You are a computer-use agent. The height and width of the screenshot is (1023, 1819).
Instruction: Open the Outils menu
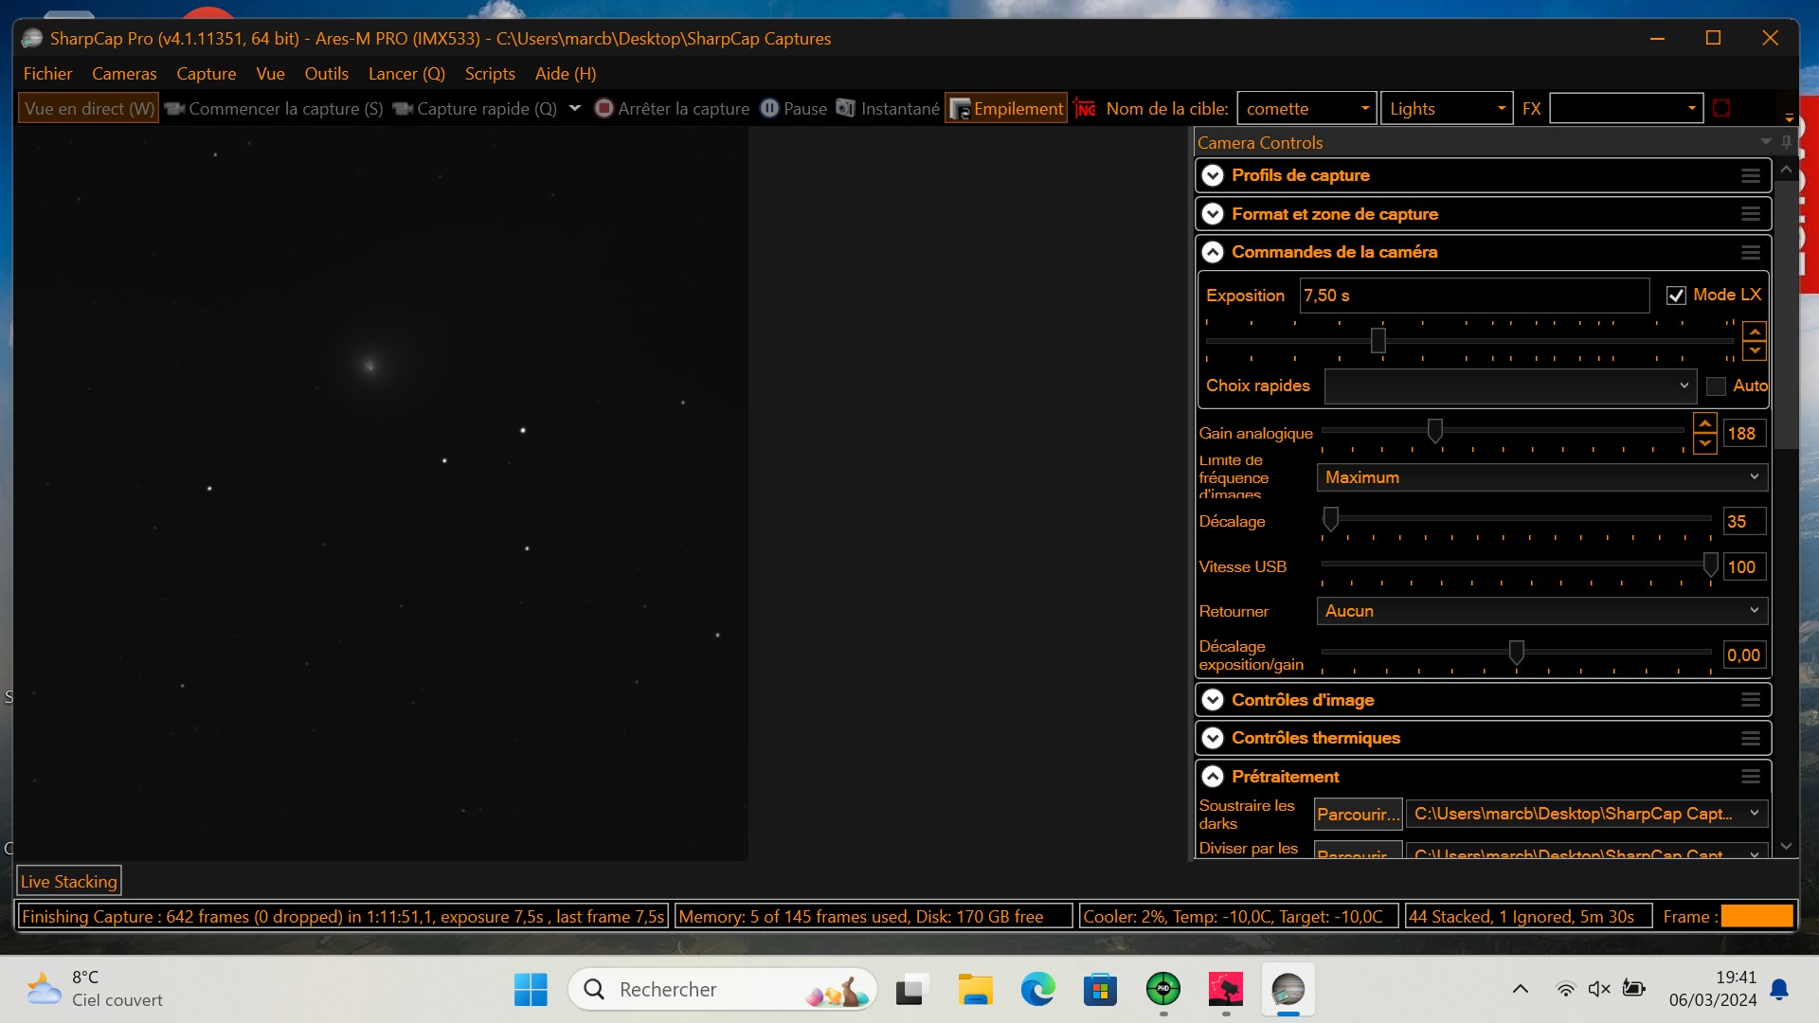click(326, 74)
